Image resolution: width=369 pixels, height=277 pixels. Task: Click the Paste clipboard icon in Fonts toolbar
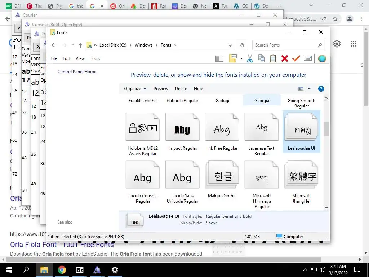(273, 58)
